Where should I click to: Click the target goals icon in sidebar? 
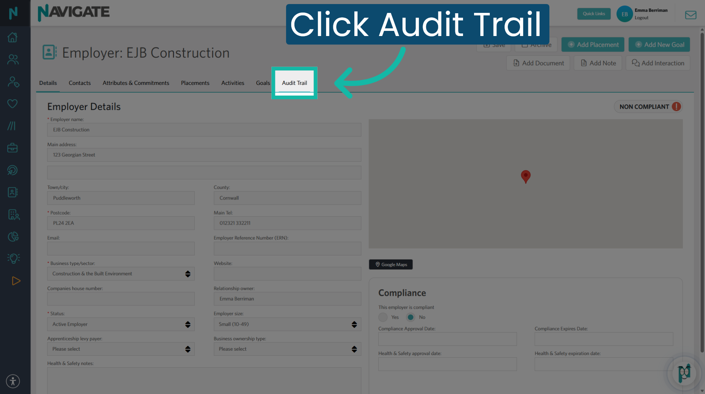(12, 170)
